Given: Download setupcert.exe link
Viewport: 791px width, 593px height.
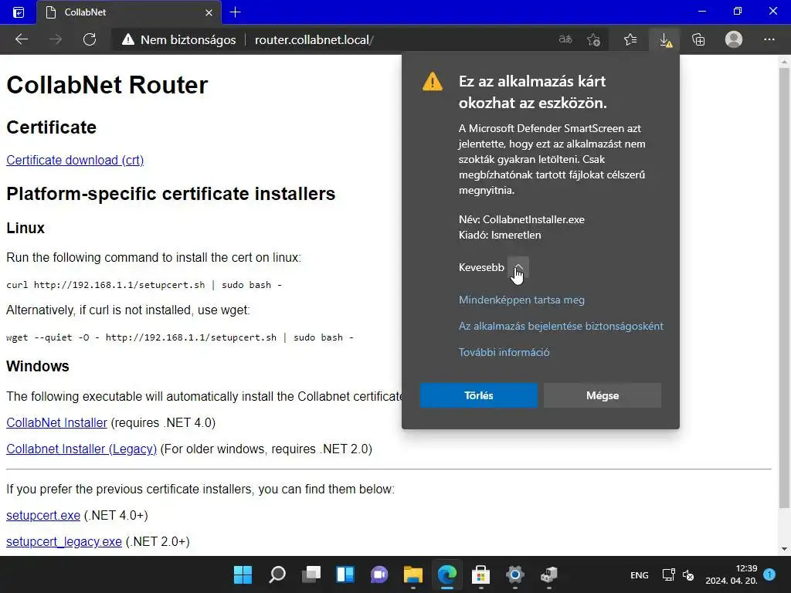Looking at the screenshot, I should coord(43,515).
